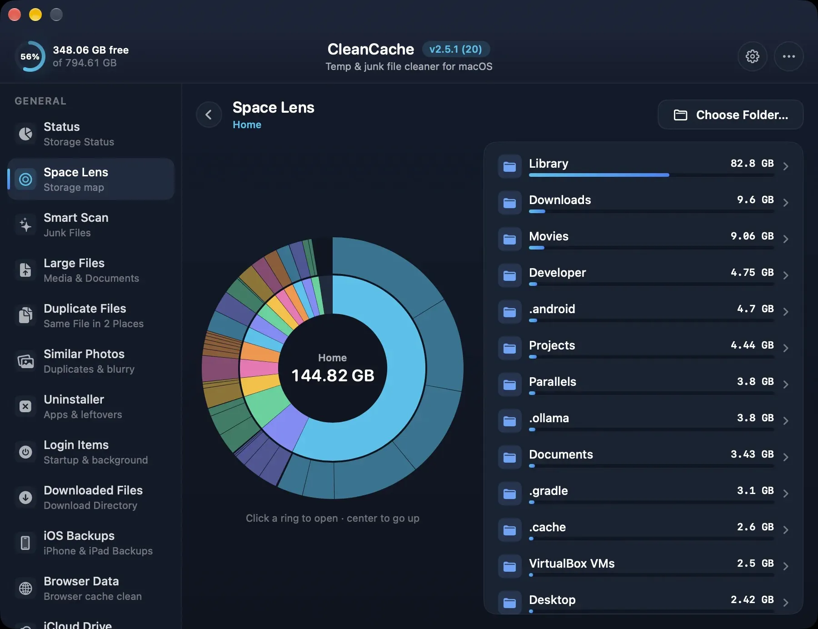Click the Status pie chart icon
This screenshot has width=818, height=629.
[x=25, y=134]
